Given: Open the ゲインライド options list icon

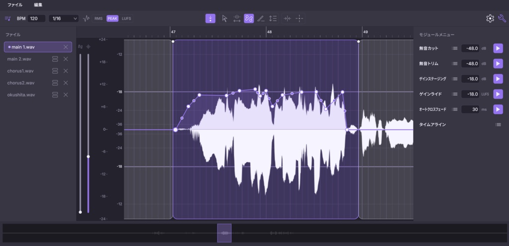Looking at the screenshot, I should tap(455, 94).
